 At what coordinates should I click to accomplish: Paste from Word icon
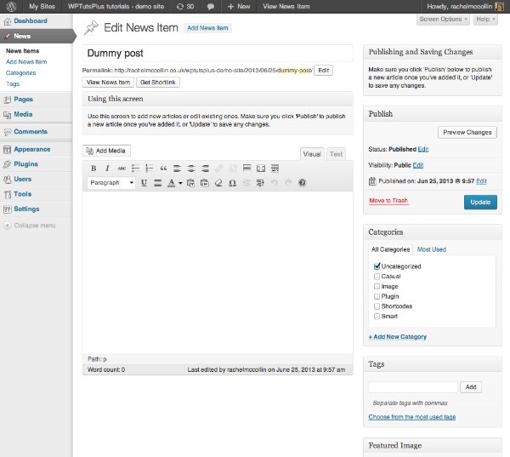click(205, 183)
